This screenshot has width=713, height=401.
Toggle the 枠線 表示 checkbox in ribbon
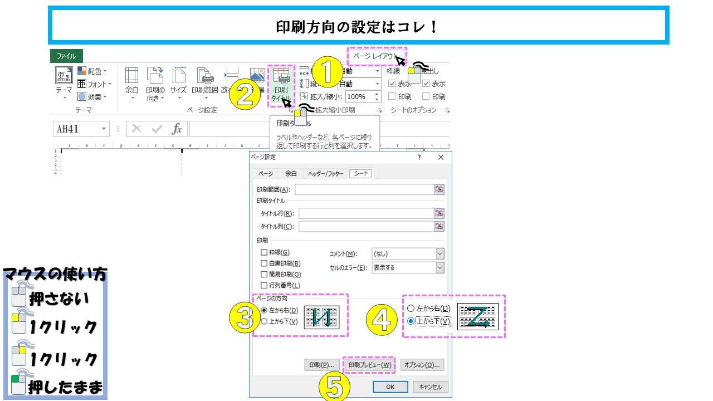392,84
